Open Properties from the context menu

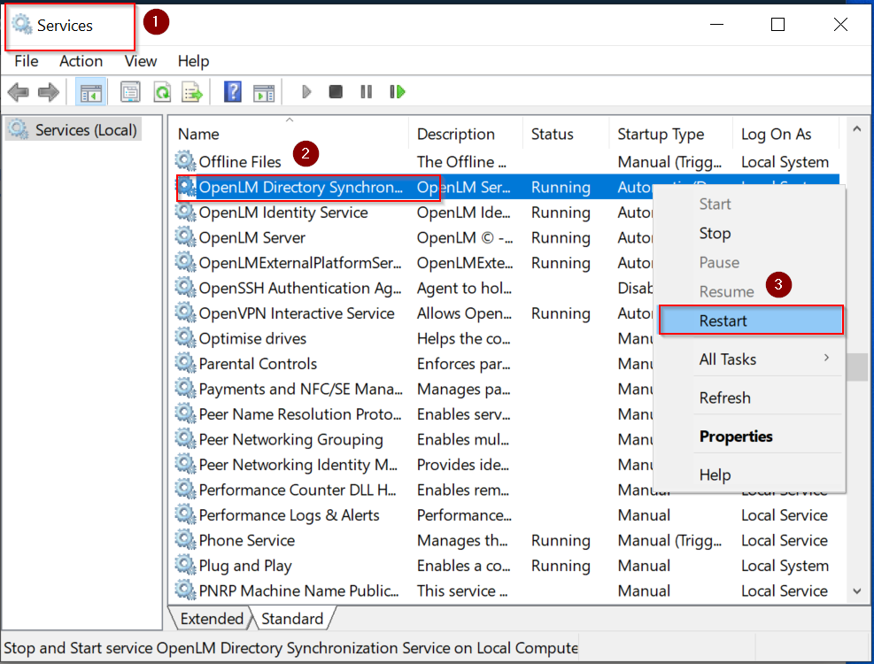[736, 436]
